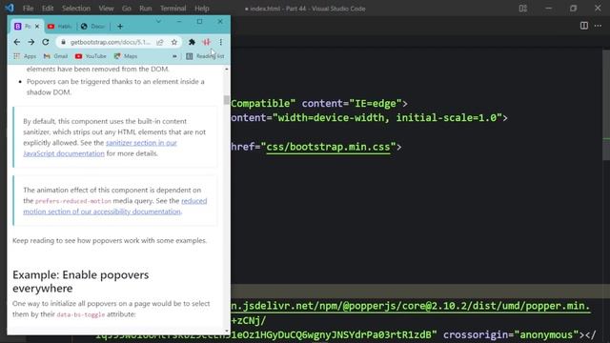Viewport: 610px width, 343px height.
Task: Go back in the browser
Action: click(x=17, y=42)
